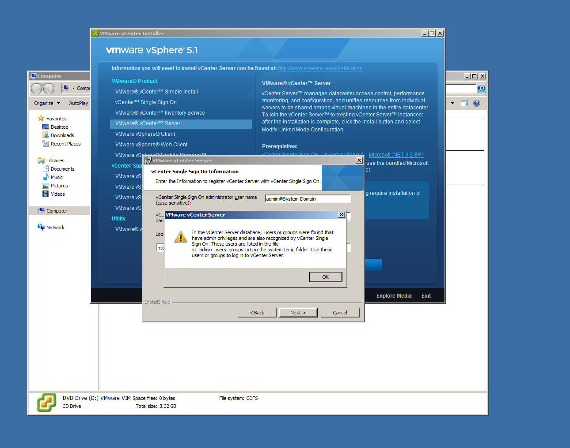Open the Downloads folder in Favorites
Viewport: 570px width, 448px height.
[x=62, y=135]
